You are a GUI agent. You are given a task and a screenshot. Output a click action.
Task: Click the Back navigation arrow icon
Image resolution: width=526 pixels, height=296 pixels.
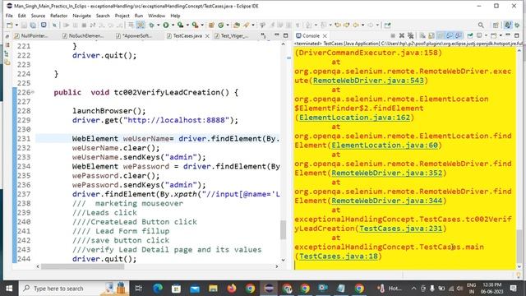coord(356,25)
